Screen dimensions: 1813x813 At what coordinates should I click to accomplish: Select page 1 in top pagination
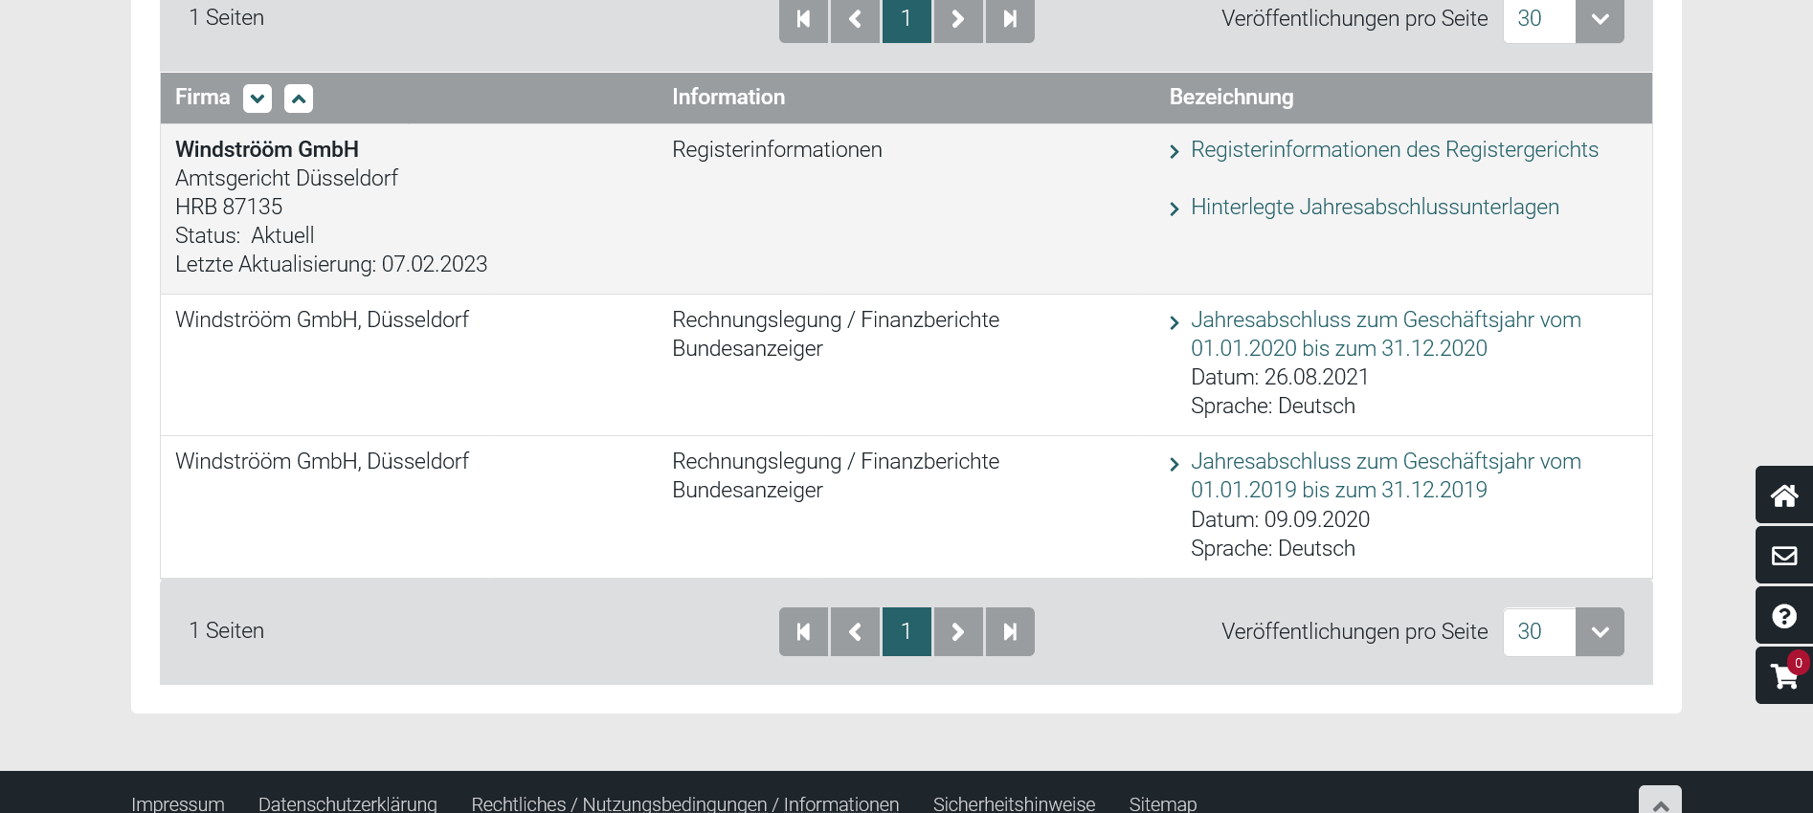click(x=906, y=19)
